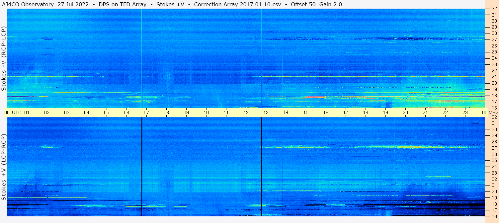The image size is (499, 223).
Task: Select the 12 hour tick label
Action: pos(246,112)
